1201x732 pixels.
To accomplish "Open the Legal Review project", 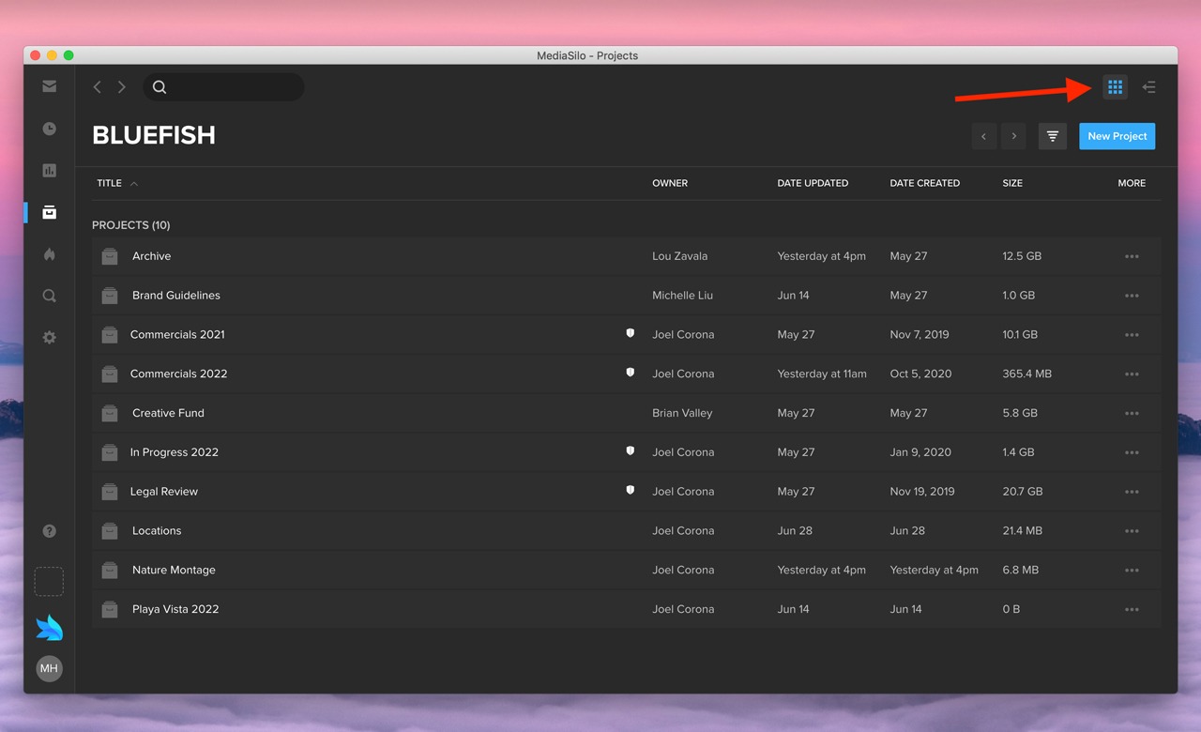I will (x=163, y=492).
